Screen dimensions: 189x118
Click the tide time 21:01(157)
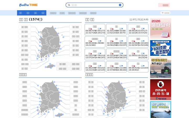coord(122,45)
